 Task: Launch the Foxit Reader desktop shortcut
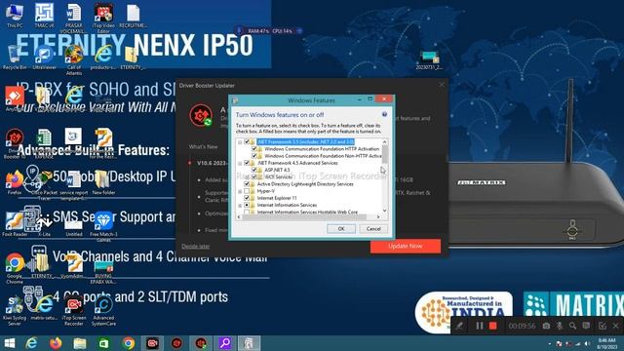[x=15, y=225]
